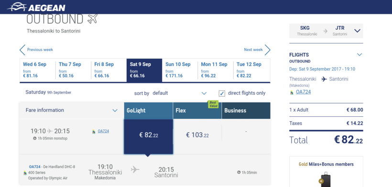Viewport: 392px width, 187px height.
Task: Collapse the FLIGHTS summary section chevron
Action: pos(359,54)
